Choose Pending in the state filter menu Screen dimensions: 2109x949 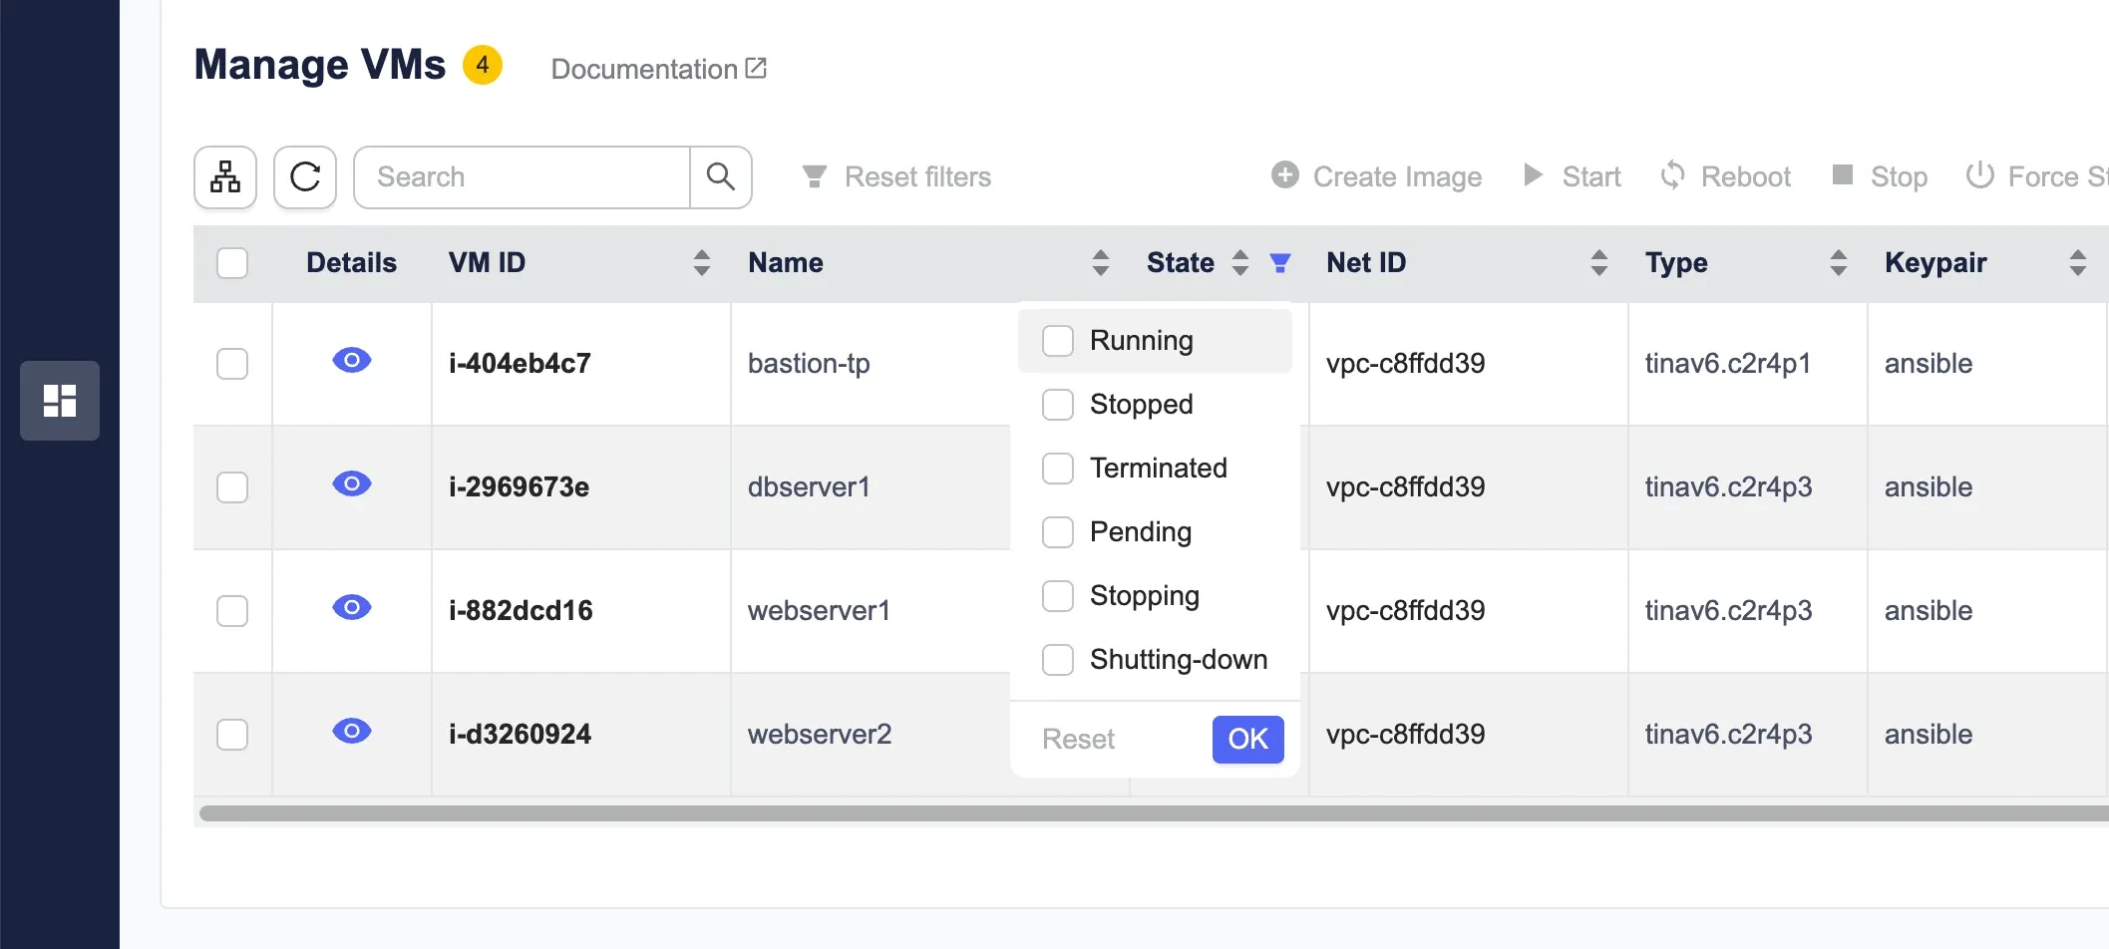click(x=1058, y=532)
